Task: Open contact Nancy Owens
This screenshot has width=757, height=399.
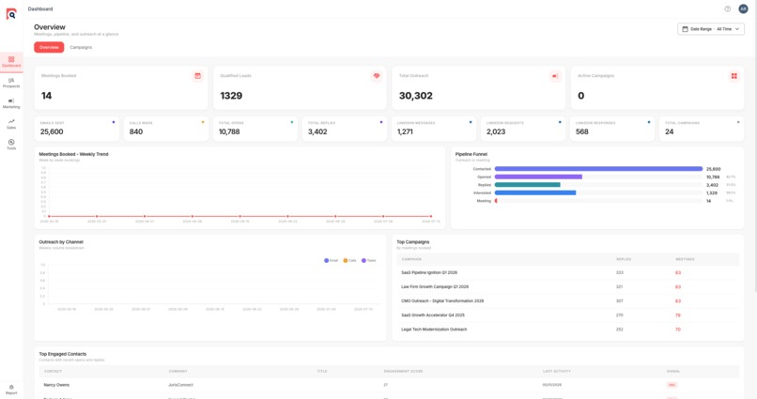Action: [x=56, y=385]
